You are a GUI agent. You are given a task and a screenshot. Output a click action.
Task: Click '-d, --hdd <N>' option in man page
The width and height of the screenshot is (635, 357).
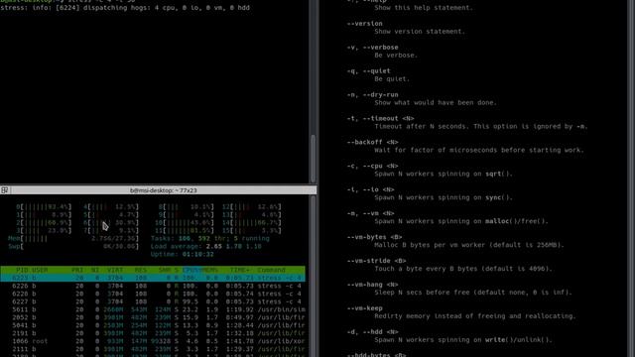point(373,332)
